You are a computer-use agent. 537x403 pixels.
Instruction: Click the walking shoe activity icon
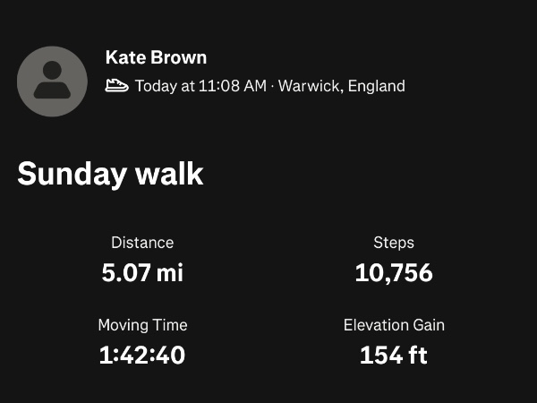pos(116,86)
